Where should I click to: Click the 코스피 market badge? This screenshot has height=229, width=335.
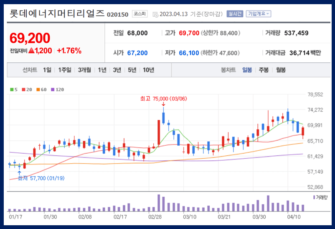click(140, 14)
